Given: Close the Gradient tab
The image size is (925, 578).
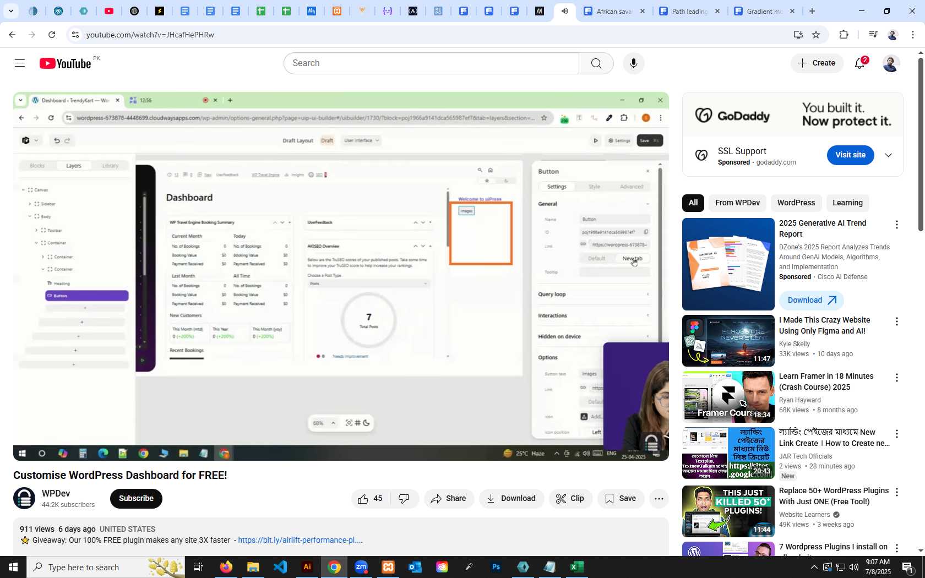Looking at the screenshot, I should (x=792, y=11).
